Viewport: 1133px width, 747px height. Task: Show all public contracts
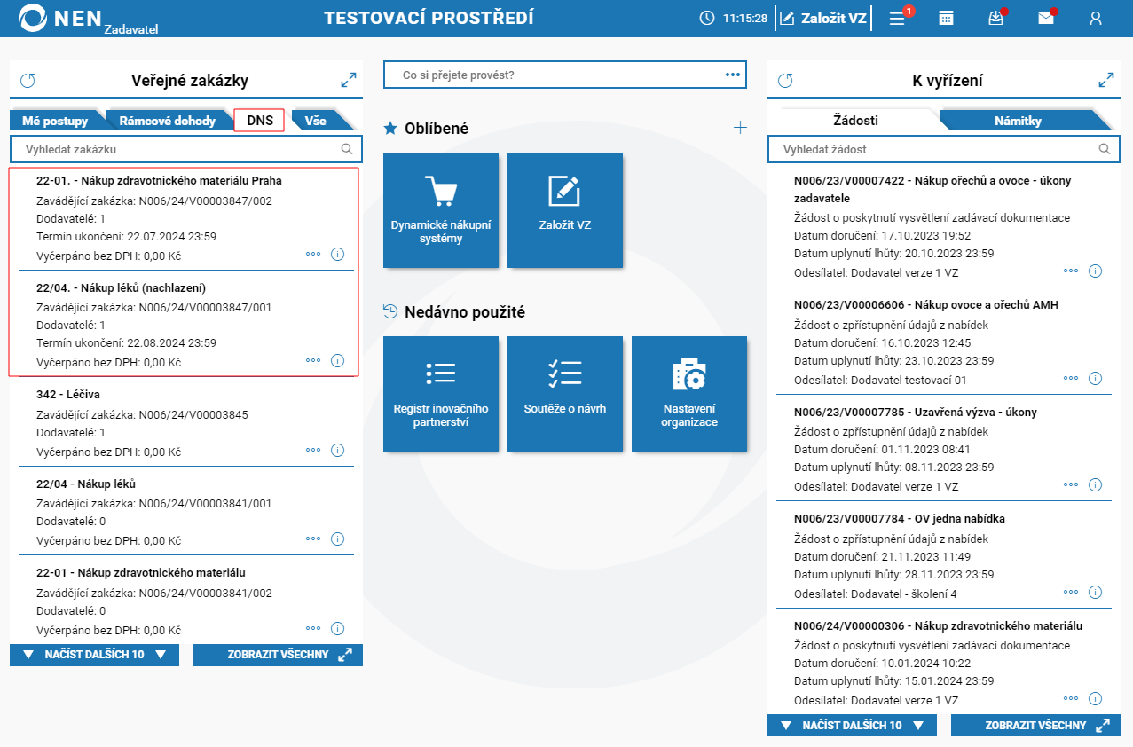point(278,655)
